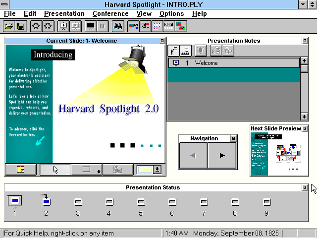Open a presentation file with the folder icon
317x238 pixels.
pyautogui.click(x=9, y=26)
